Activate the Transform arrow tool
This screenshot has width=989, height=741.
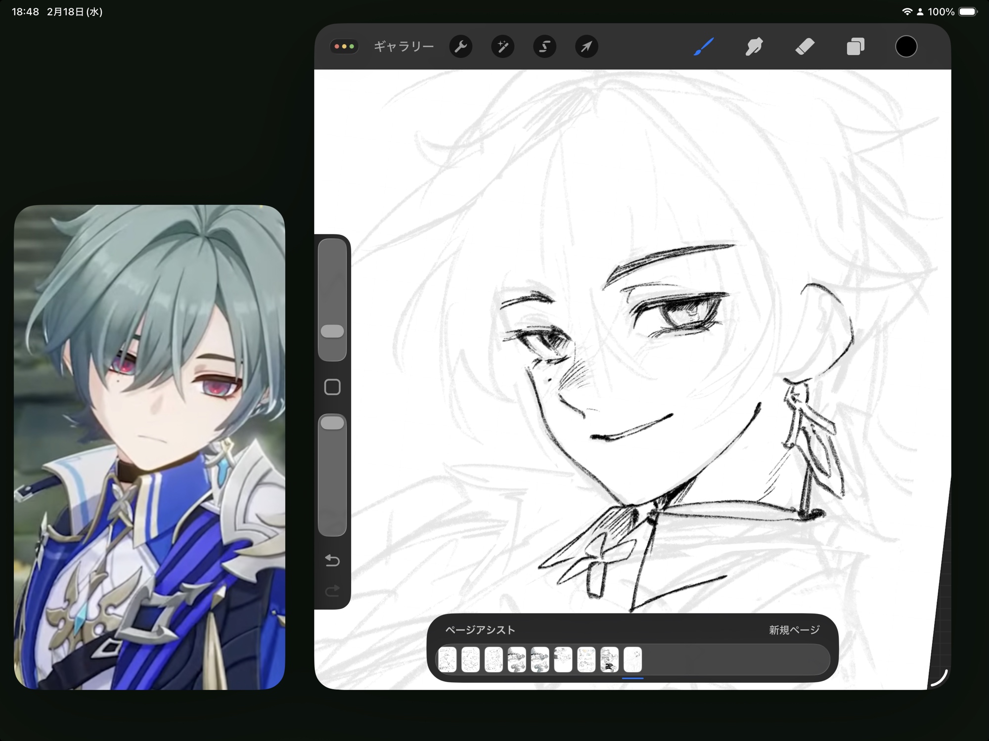click(586, 47)
